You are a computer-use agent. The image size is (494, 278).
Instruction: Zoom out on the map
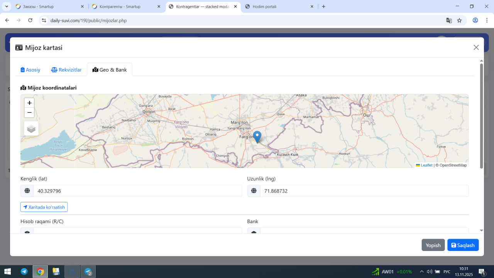(29, 113)
